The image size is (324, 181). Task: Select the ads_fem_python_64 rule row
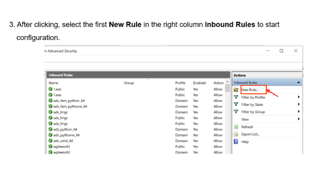point(136,101)
